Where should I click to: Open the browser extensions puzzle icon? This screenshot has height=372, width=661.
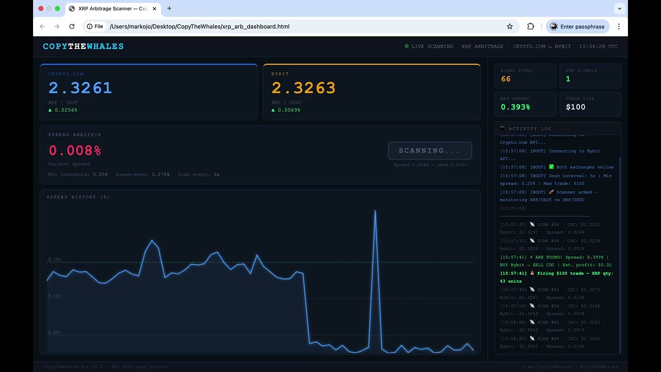coord(530,26)
